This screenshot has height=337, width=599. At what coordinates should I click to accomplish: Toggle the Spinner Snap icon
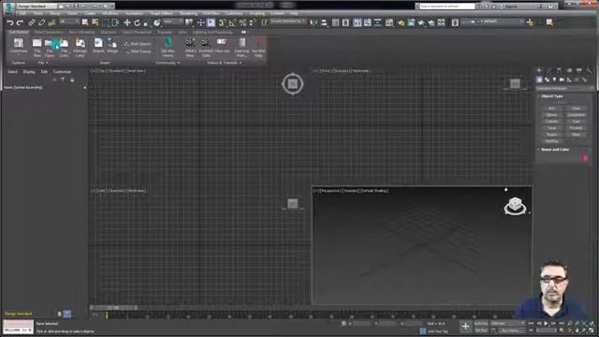(253, 22)
